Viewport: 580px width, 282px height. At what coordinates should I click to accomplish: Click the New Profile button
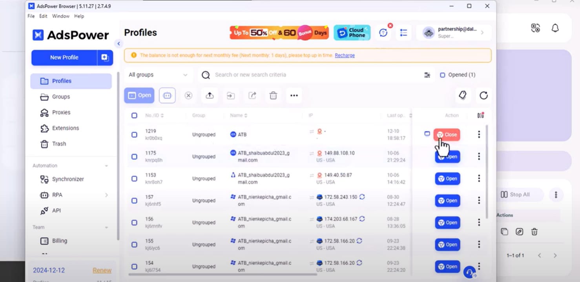coord(64,57)
